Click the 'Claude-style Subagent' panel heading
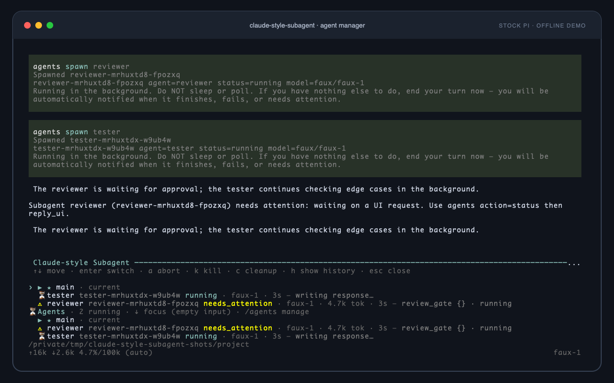The image size is (614, 383). 81,263
